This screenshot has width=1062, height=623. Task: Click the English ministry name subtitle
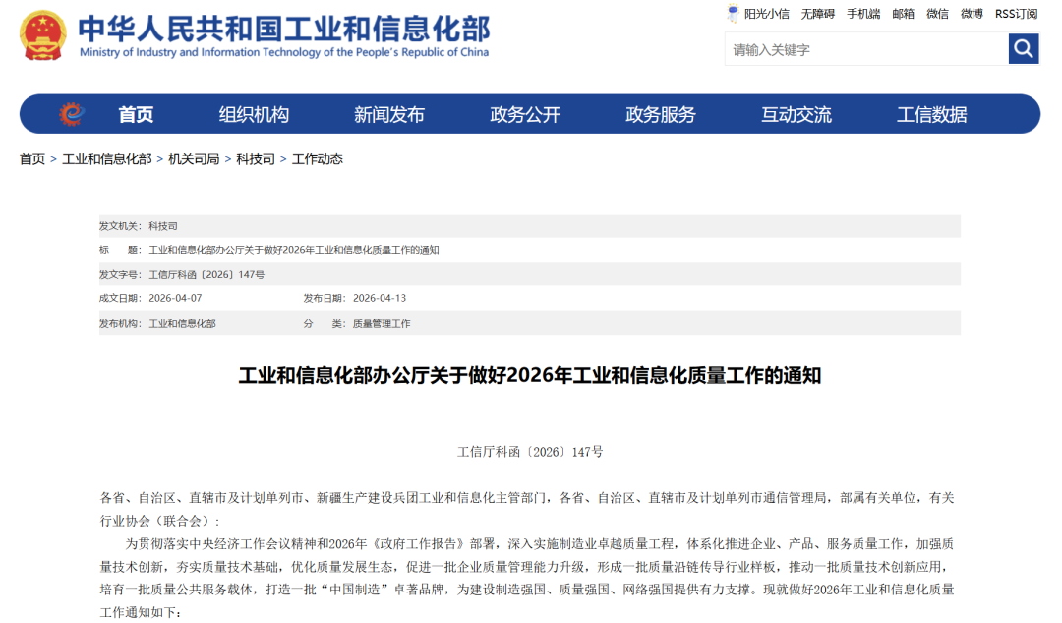click(284, 52)
